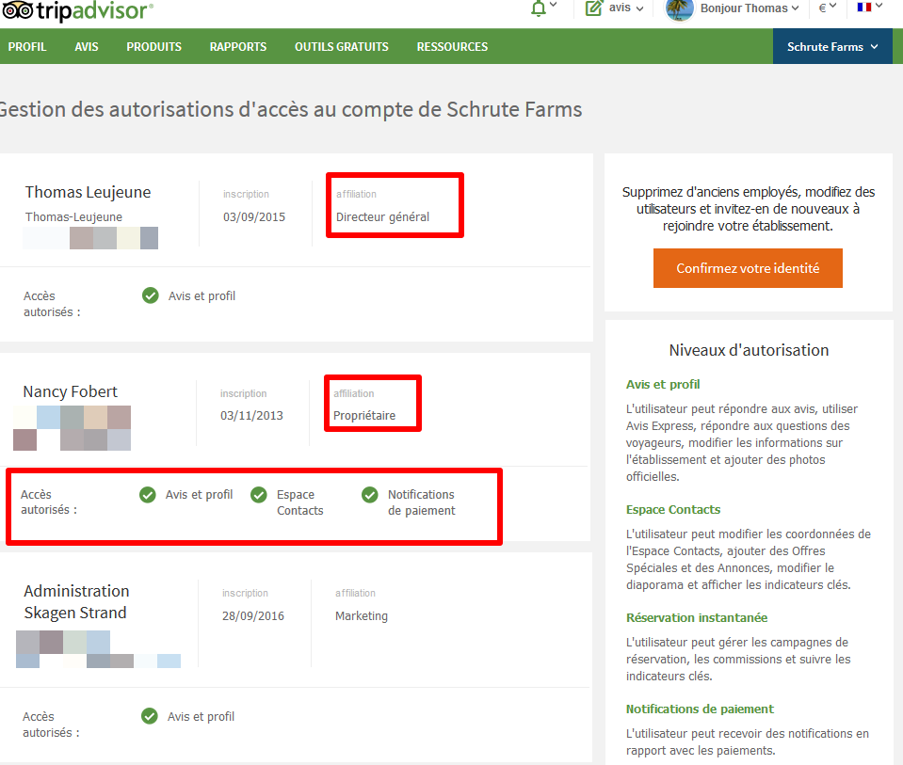Click the Confirmez votre identité button
Viewport: 903px width, 765px height.
click(748, 268)
